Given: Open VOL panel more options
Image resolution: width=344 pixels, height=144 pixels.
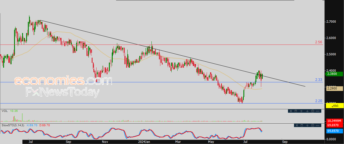Looking at the screenshot, I should (318, 111).
